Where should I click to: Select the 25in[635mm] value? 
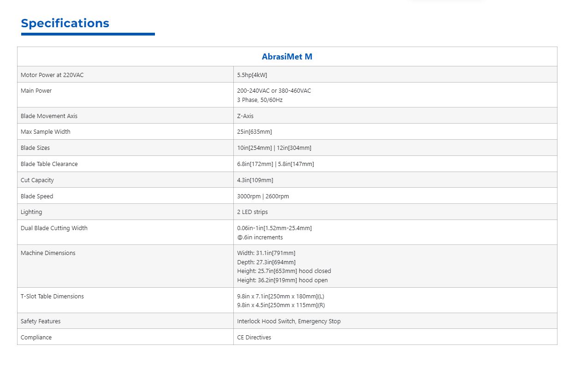[x=255, y=131]
